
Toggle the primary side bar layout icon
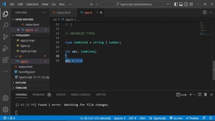[x=176, y=4]
